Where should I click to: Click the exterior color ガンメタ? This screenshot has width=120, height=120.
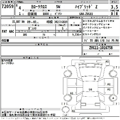pyautogui.click(x=32, y=28)
